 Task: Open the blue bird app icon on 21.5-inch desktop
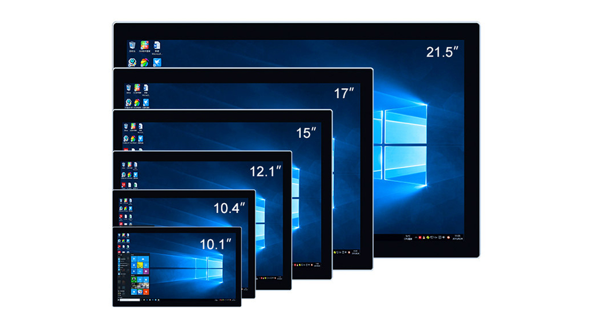click(157, 62)
